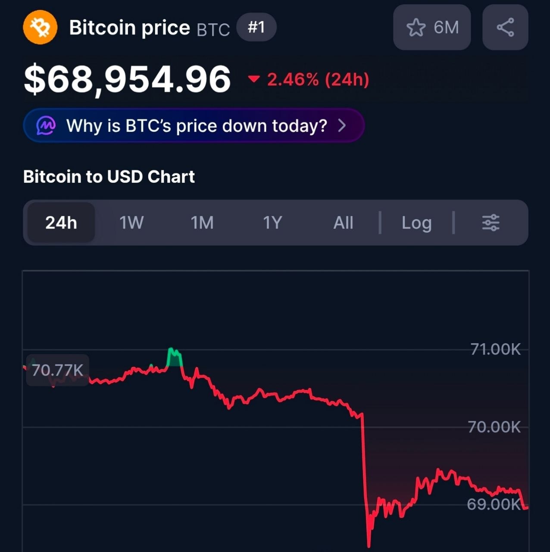Open the share icon button

pos(505,28)
